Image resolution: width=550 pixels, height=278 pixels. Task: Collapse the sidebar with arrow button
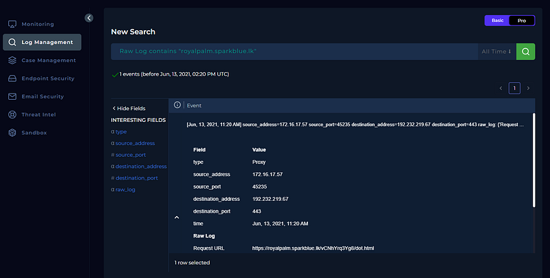pos(89,18)
